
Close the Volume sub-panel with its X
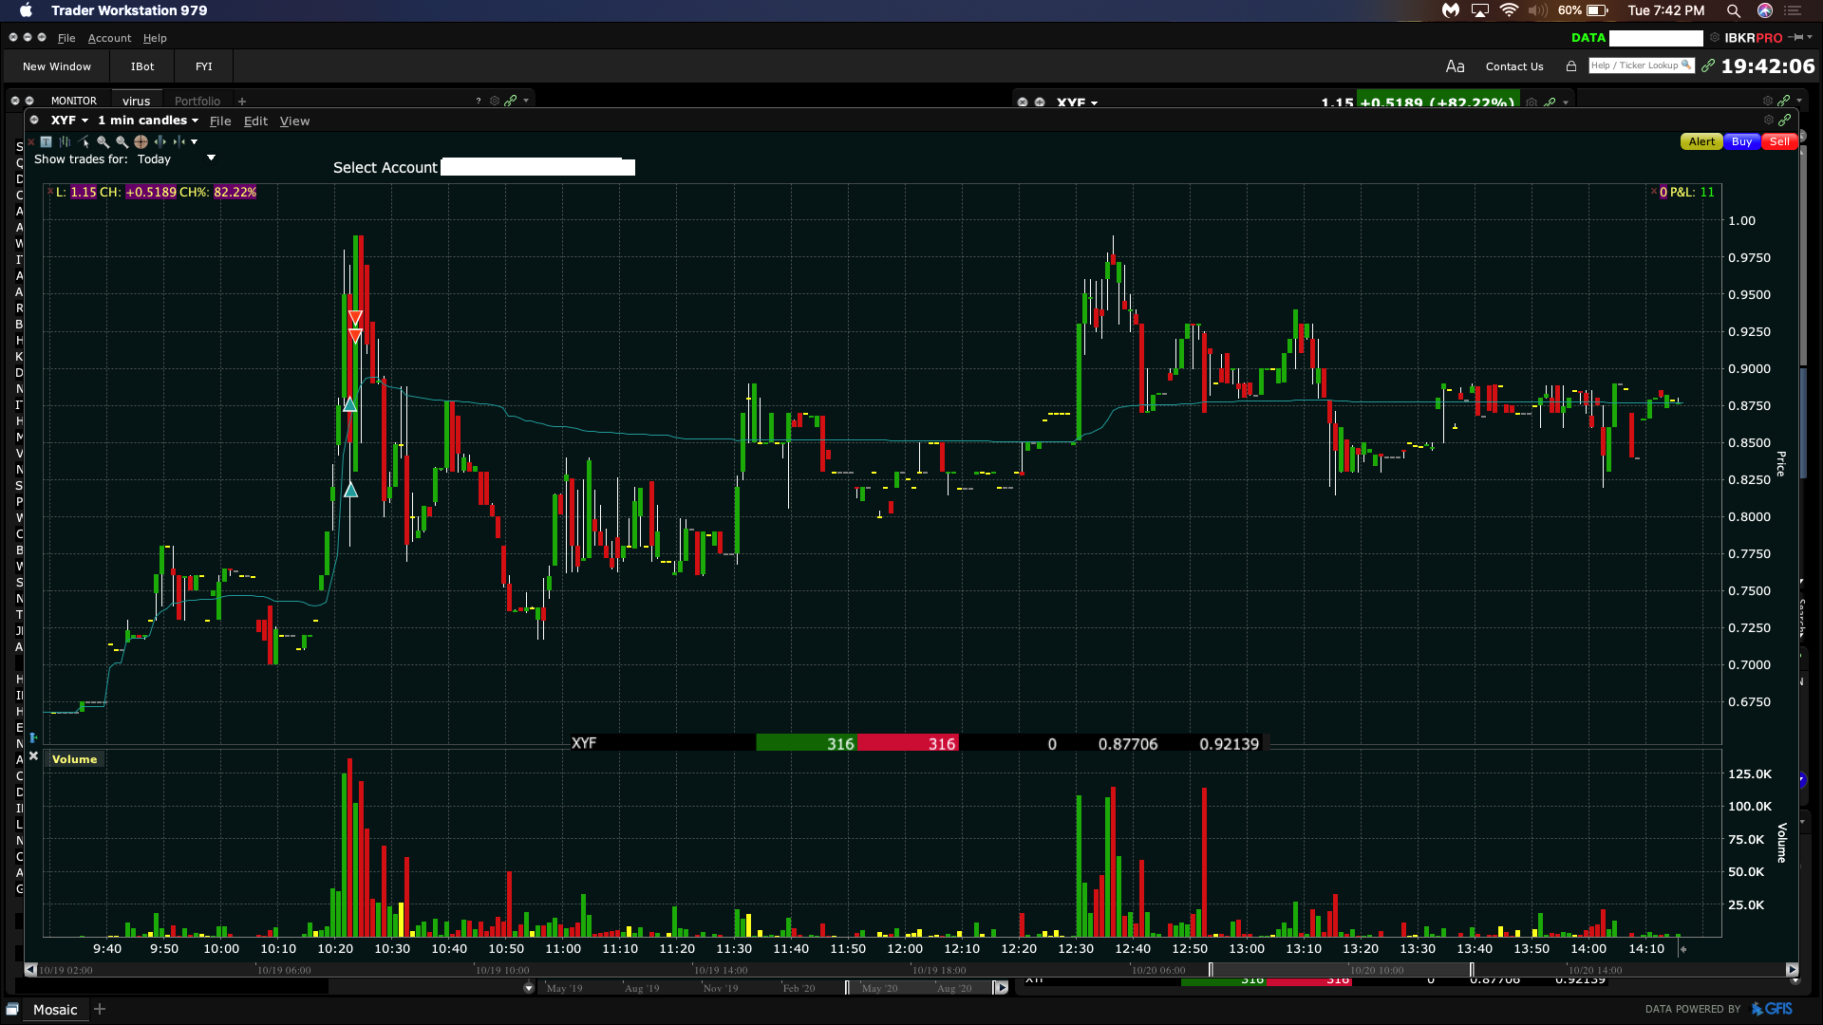33,756
